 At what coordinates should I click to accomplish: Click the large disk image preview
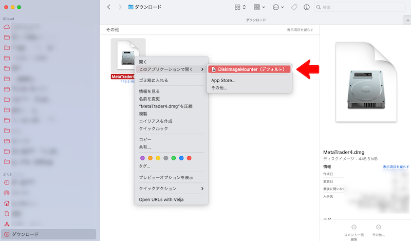(x=366, y=82)
